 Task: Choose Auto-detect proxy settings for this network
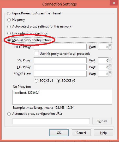click(x=9, y=26)
